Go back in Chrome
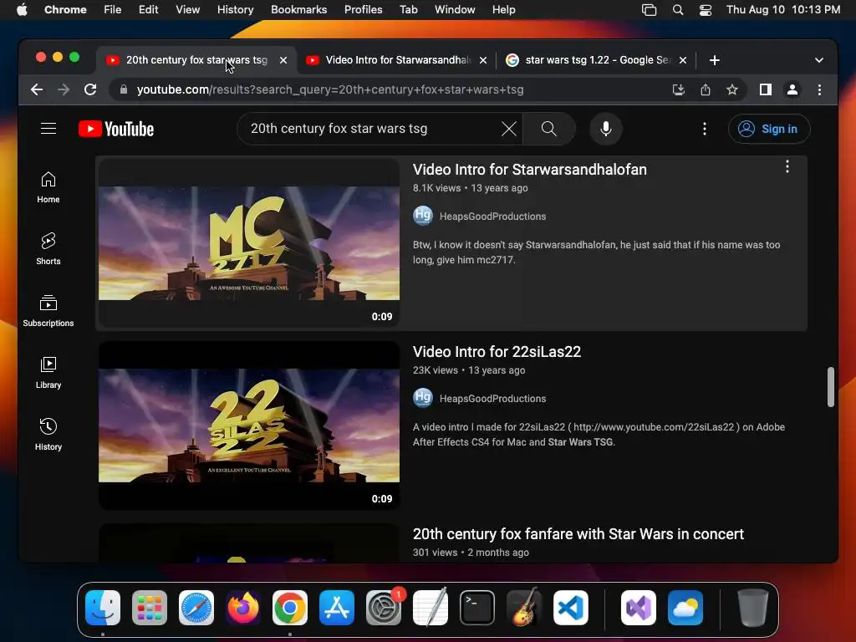This screenshot has height=642, width=856. tap(37, 89)
